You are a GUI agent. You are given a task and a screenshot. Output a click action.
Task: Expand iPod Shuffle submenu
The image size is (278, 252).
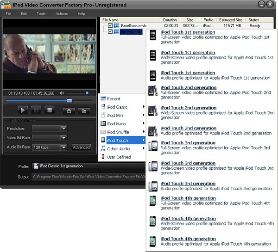click(x=122, y=132)
